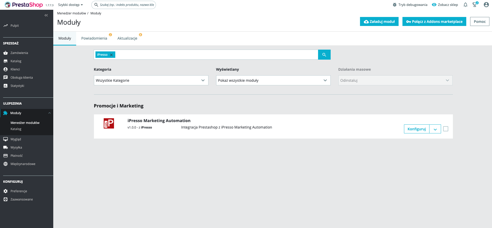Image resolution: width=492 pixels, height=228 pixels.
Task: Click magnifier icon in top search bar
Action: 96,5
